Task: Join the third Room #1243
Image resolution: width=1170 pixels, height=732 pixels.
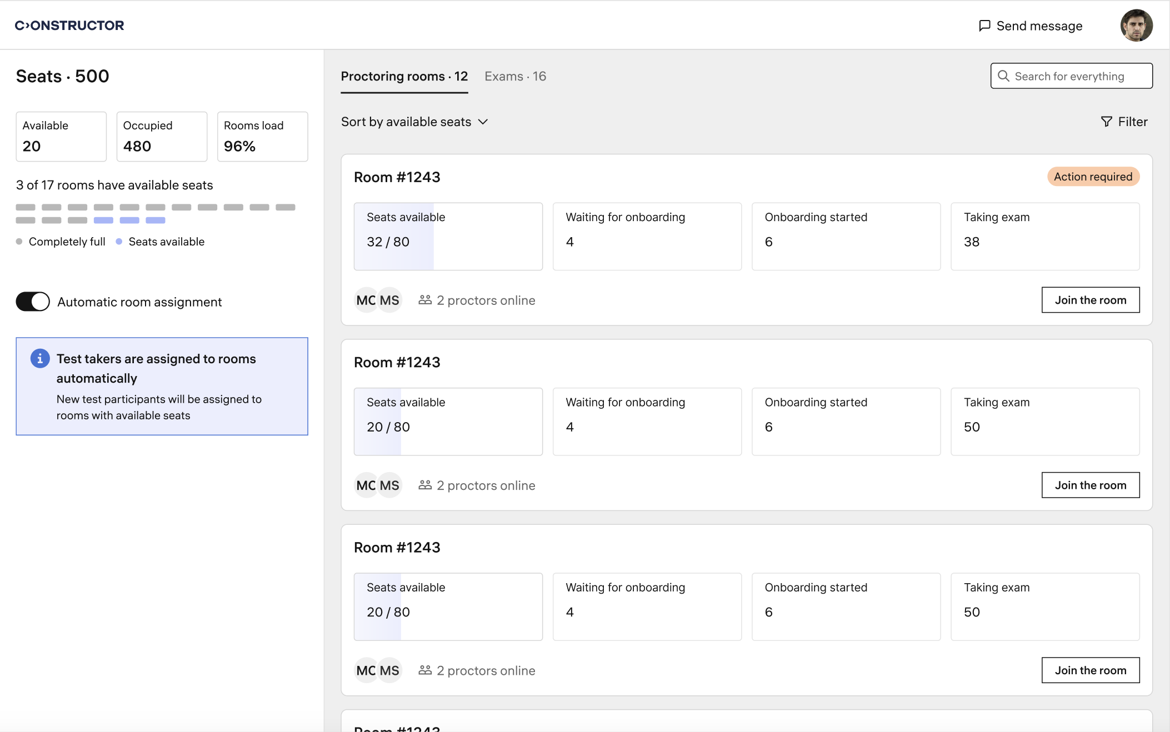Action: click(1090, 670)
